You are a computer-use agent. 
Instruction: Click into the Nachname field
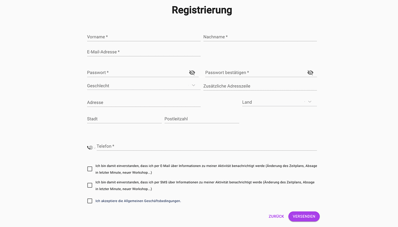pyautogui.click(x=260, y=37)
